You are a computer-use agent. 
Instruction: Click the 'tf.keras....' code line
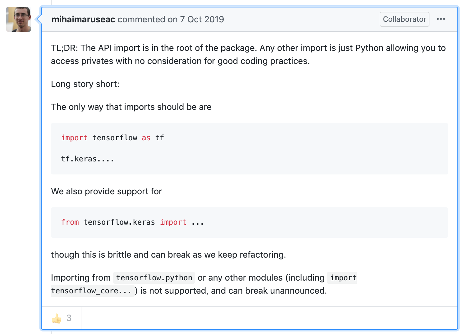pos(88,159)
